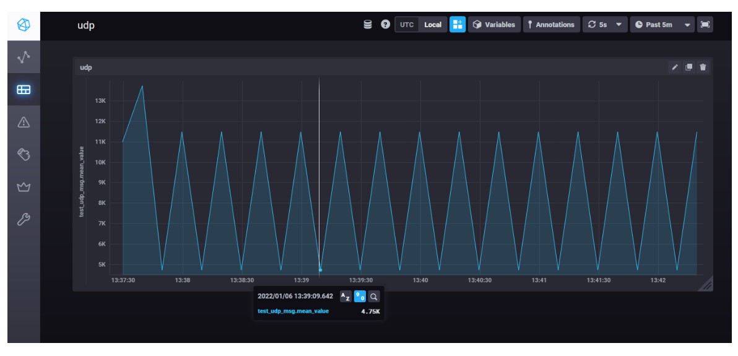Click the 13:40 x-axis label

(x=420, y=280)
